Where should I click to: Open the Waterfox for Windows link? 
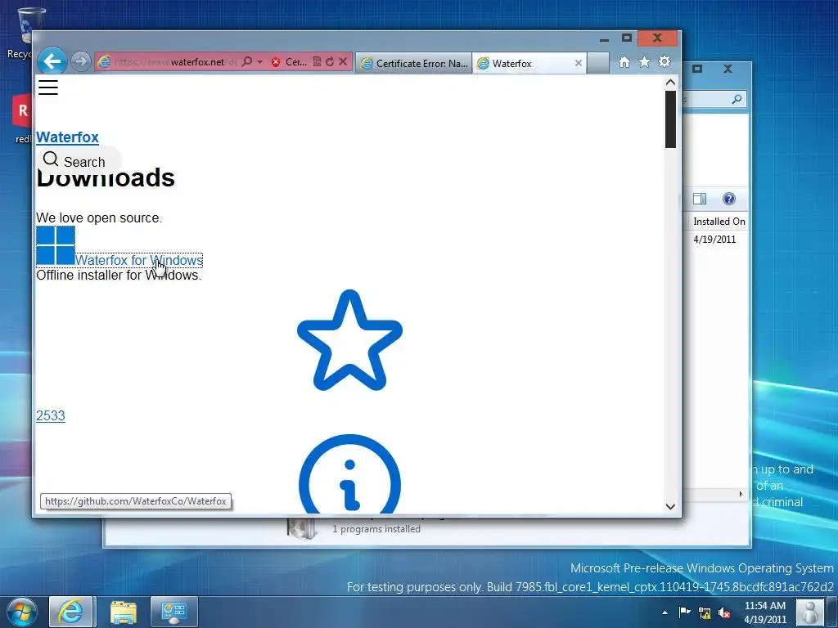(139, 260)
